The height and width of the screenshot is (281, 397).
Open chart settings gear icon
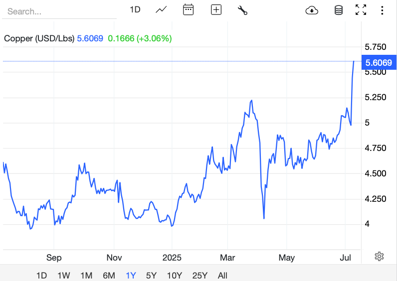tap(379, 257)
